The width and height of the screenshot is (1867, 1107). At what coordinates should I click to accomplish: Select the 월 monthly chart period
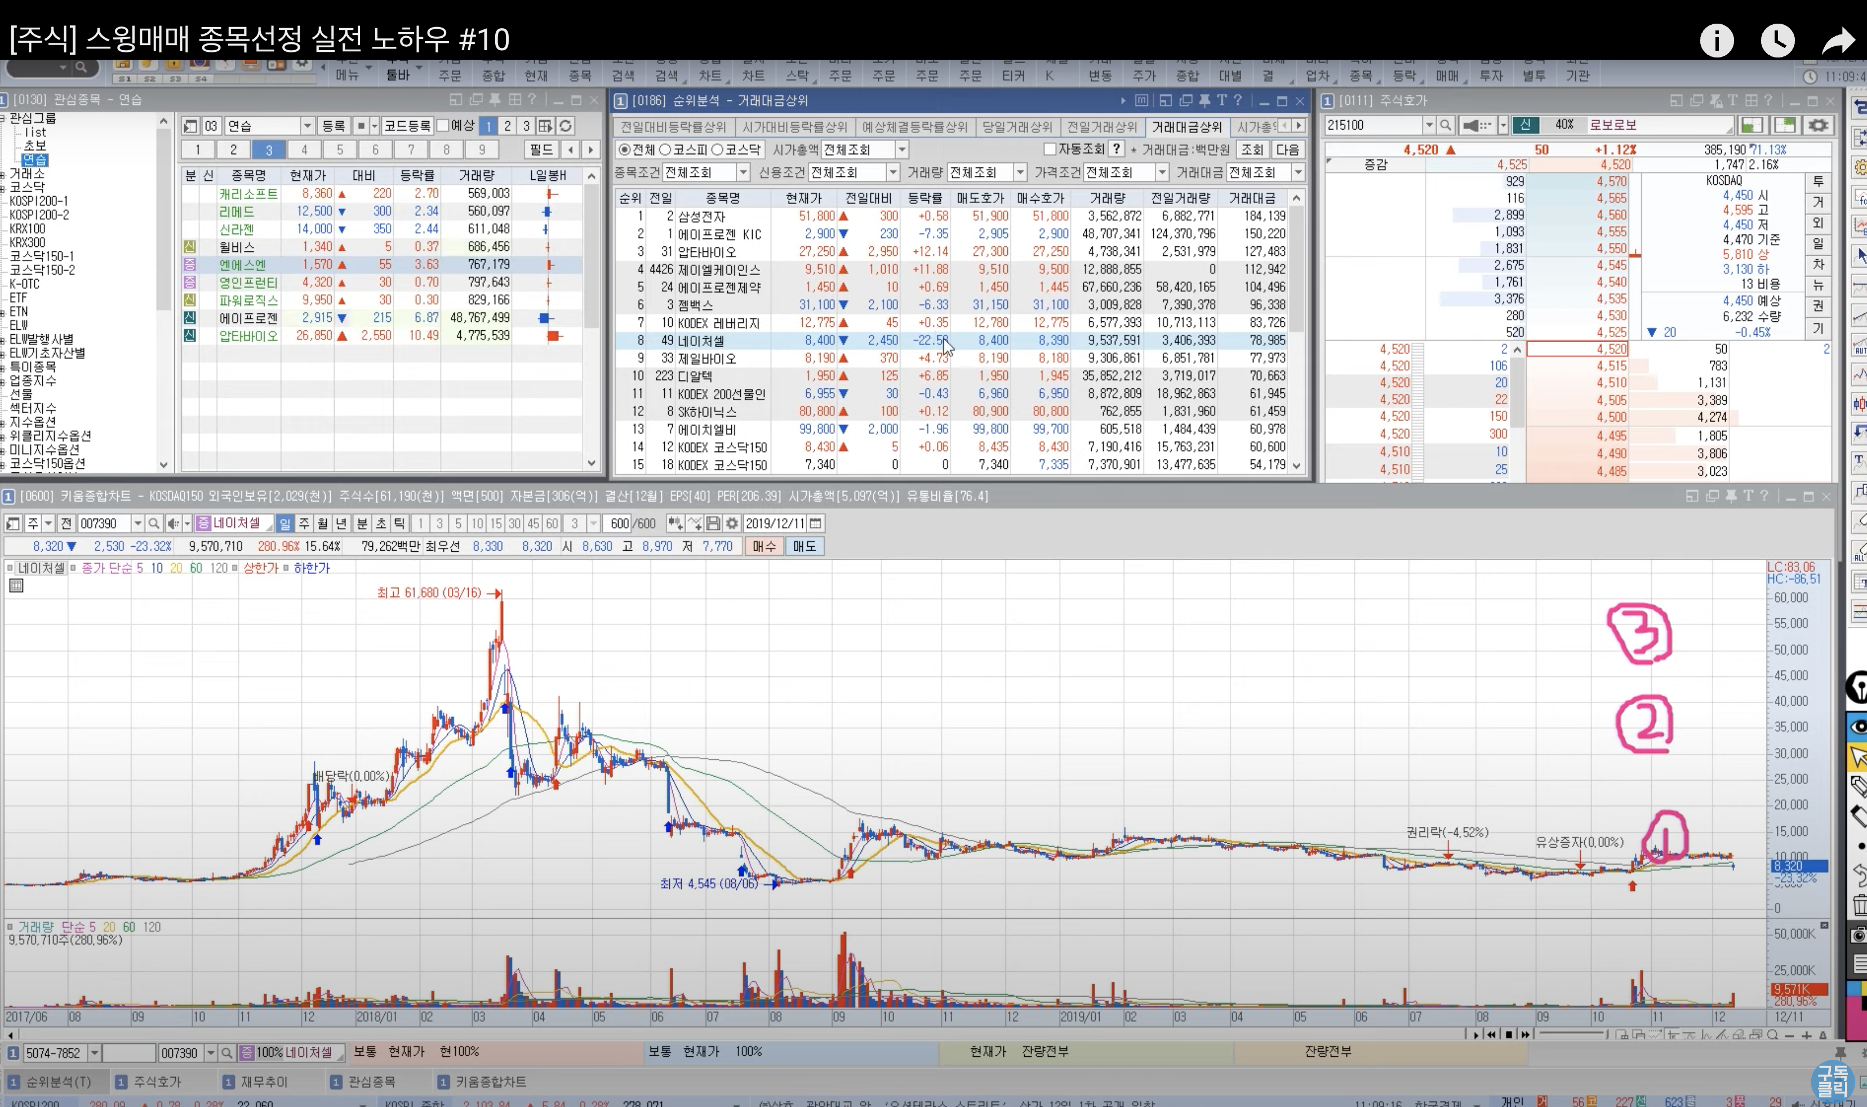[323, 524]
